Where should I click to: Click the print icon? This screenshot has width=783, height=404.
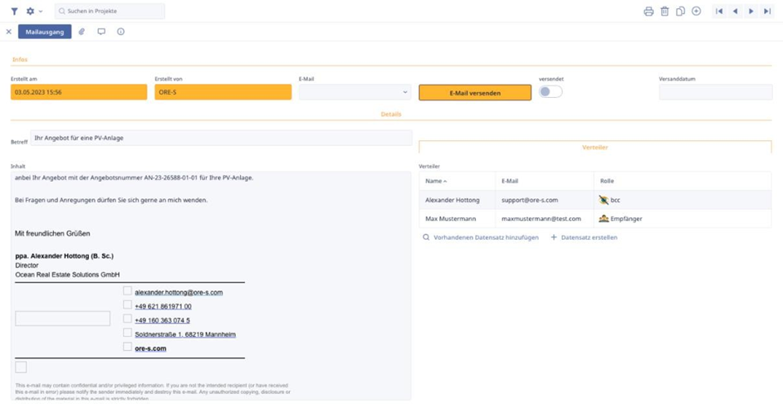click(648, 12)
